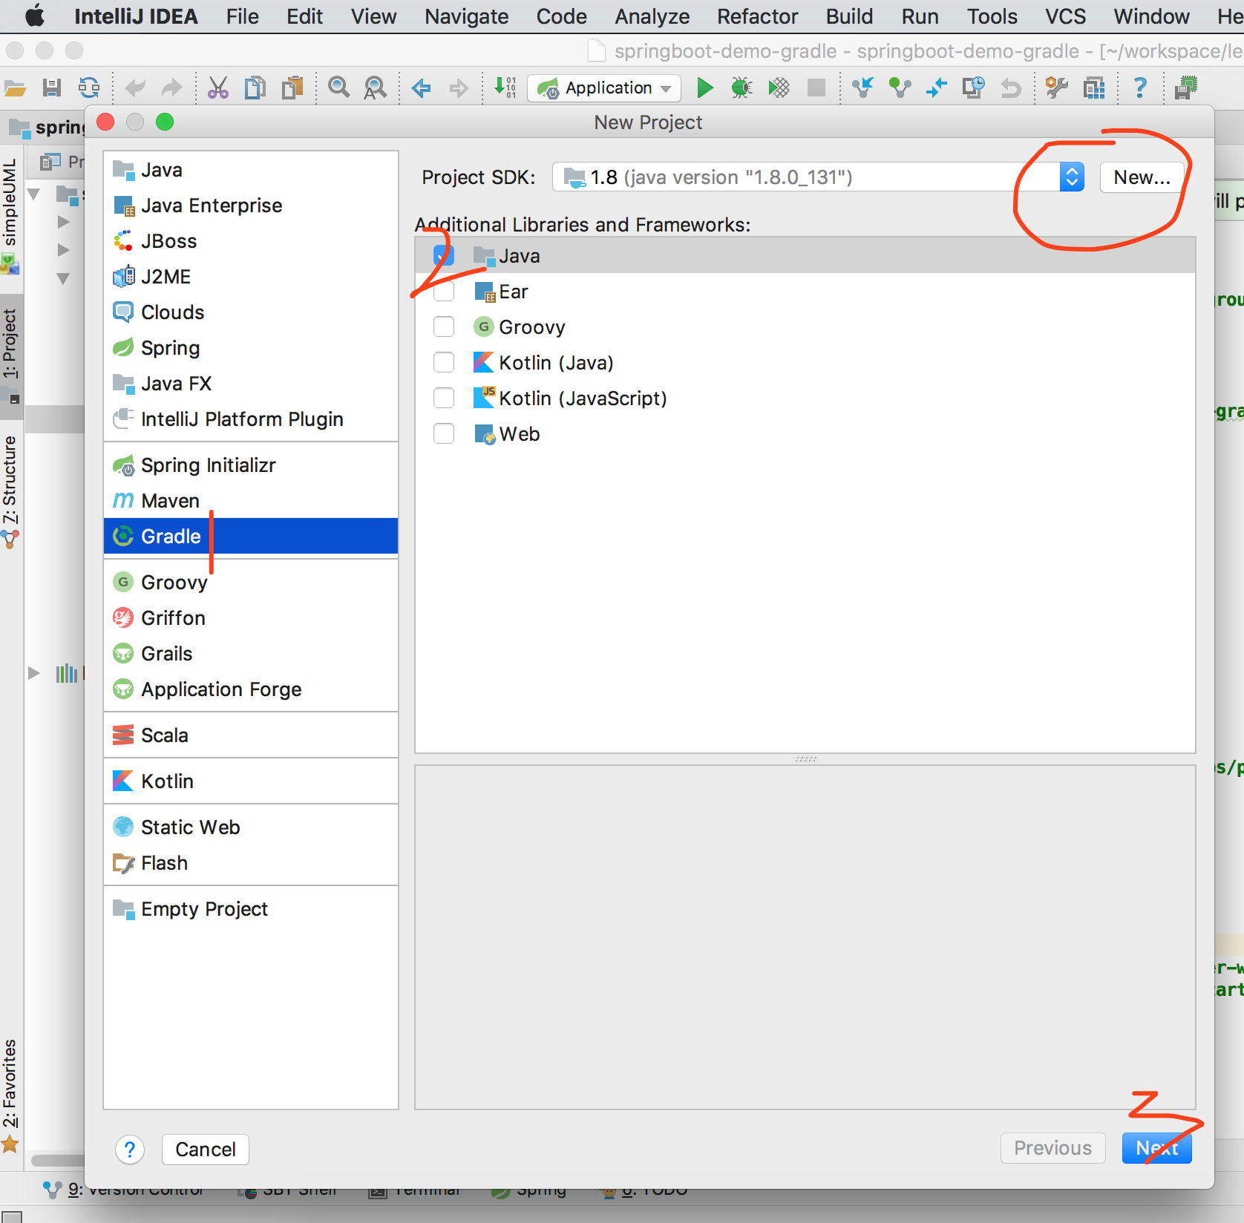Enable the Ear framework checkbox

[x=444, y=291]
